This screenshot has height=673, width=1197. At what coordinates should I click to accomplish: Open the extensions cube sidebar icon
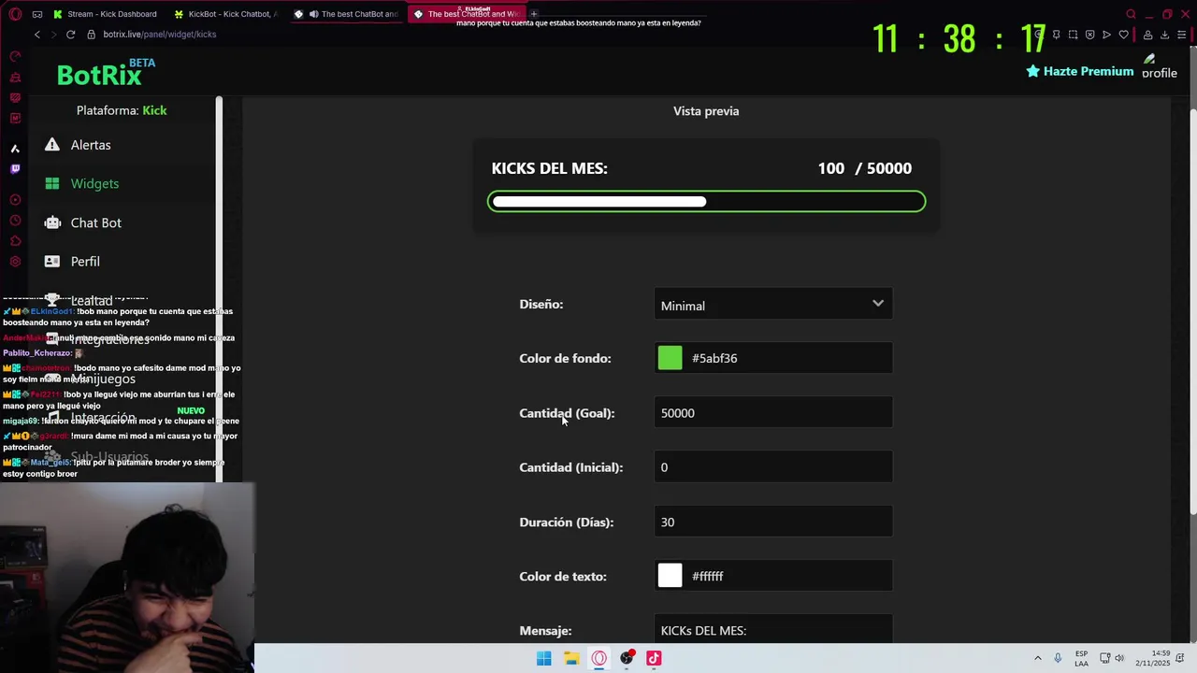15,241
